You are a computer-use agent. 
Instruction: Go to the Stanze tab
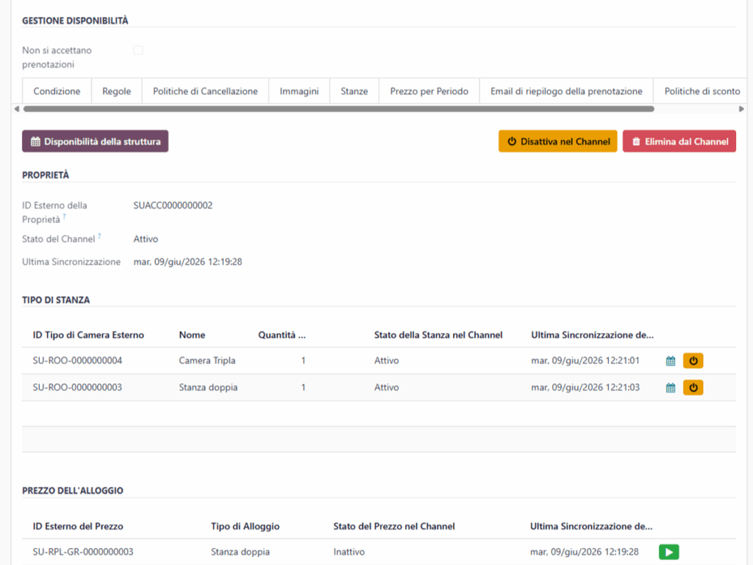tap(354, 90)
